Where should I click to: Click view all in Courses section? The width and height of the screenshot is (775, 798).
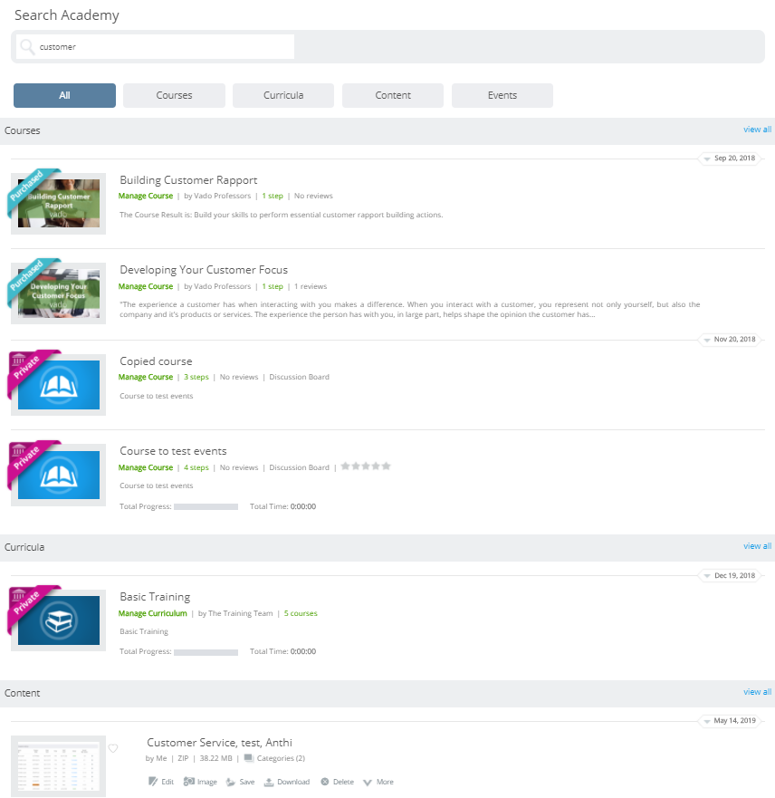(x=757, y=130)
